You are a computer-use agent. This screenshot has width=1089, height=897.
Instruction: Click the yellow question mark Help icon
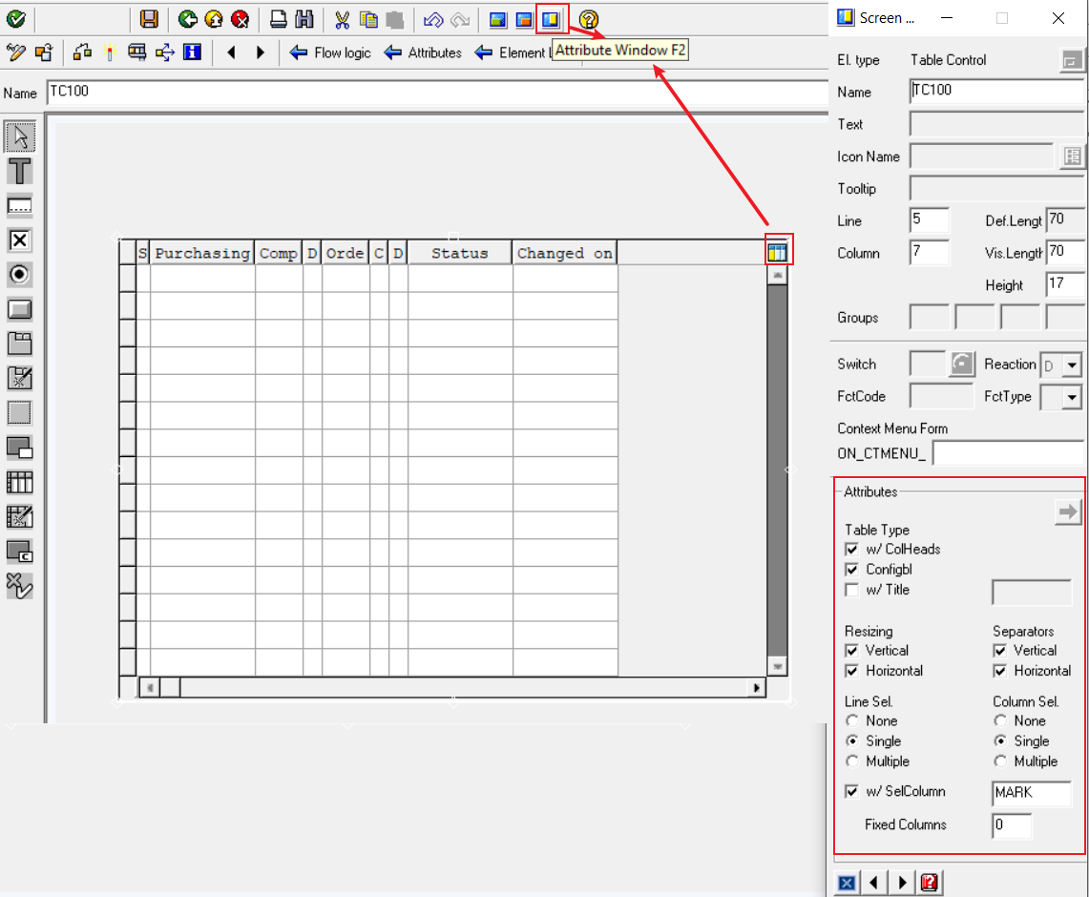(588, 19)
